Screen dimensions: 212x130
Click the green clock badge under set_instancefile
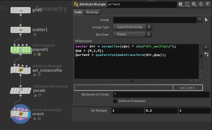39,75
